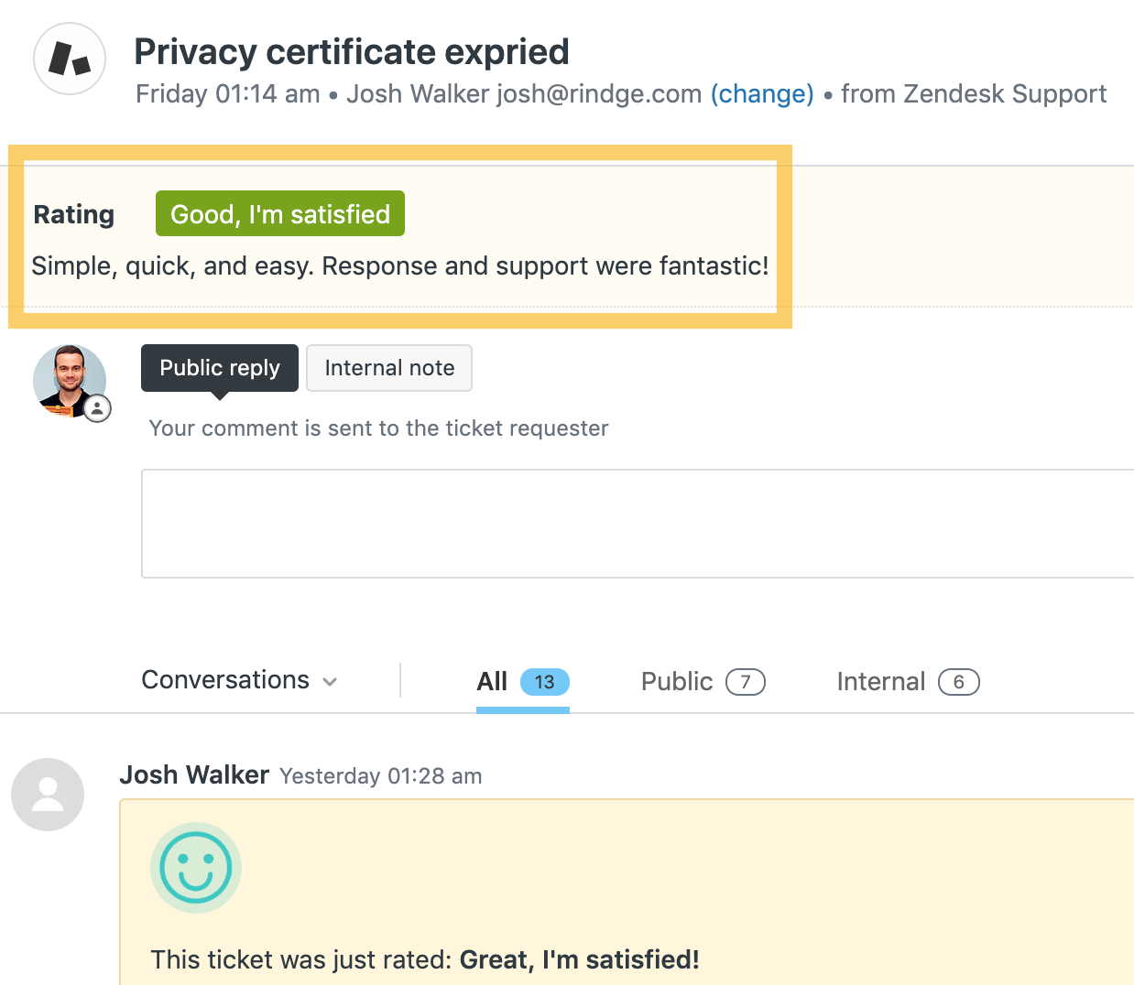Click the 'Good, I'm satisfied' rating badge
This screenshot has height=985, width=1134.
[279, 213]
